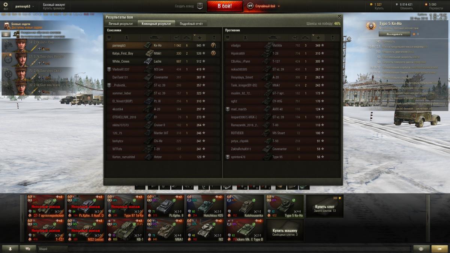Viewport: 450px width, 253px height.
Task: Sort enemies by platoon shield column
Action: [x=228, y=38]
